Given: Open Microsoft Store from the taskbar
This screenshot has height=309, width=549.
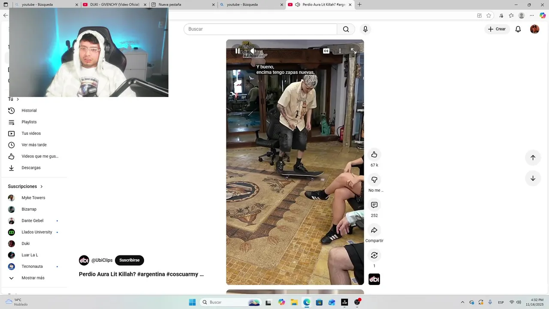Looking at the screenshot, I should (x=319, y=302).
